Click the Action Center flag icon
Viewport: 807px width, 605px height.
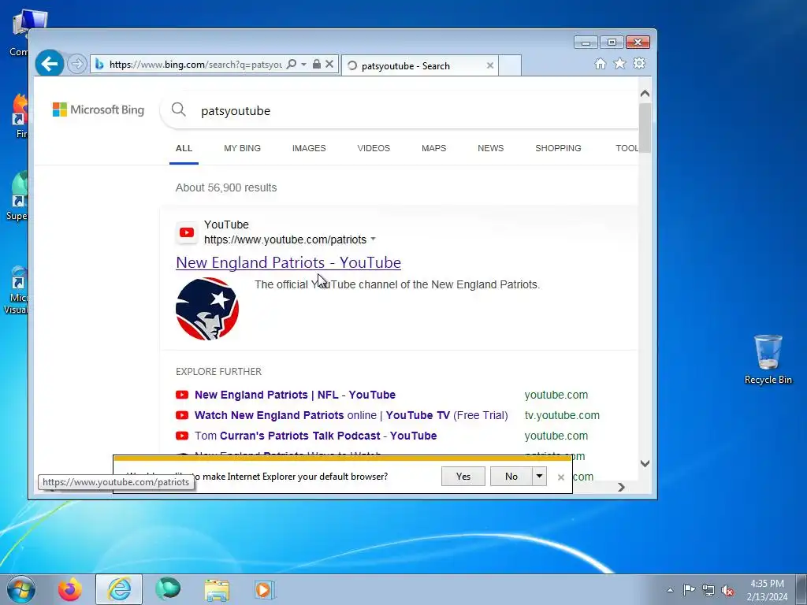pyautogui.click(x=689, y=590)
